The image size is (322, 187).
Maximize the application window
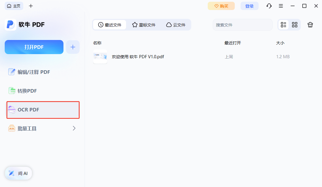click(304, 6)
